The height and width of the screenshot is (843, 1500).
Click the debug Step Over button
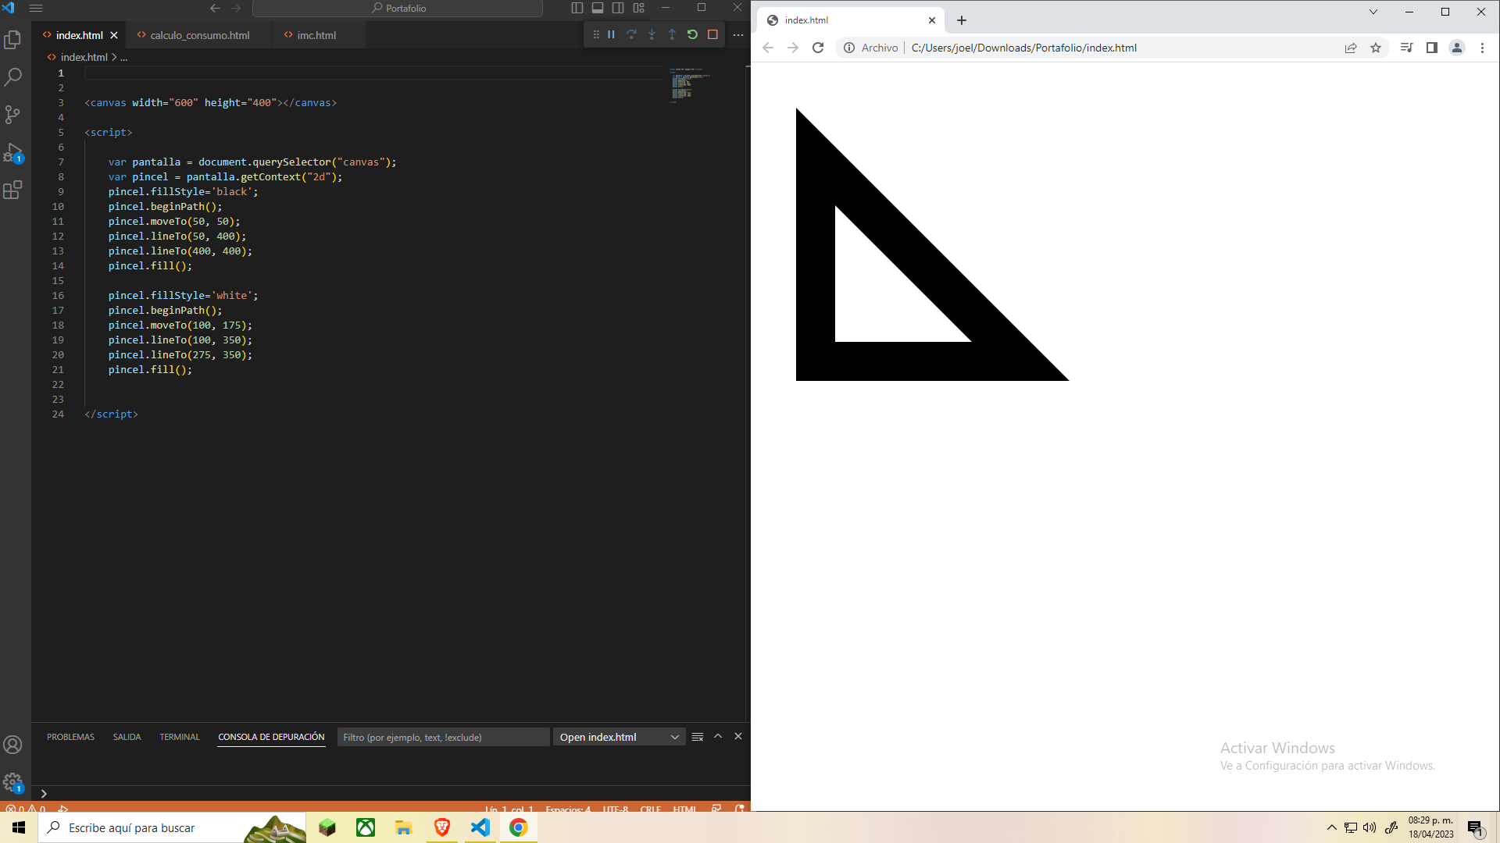pos(631,34)
